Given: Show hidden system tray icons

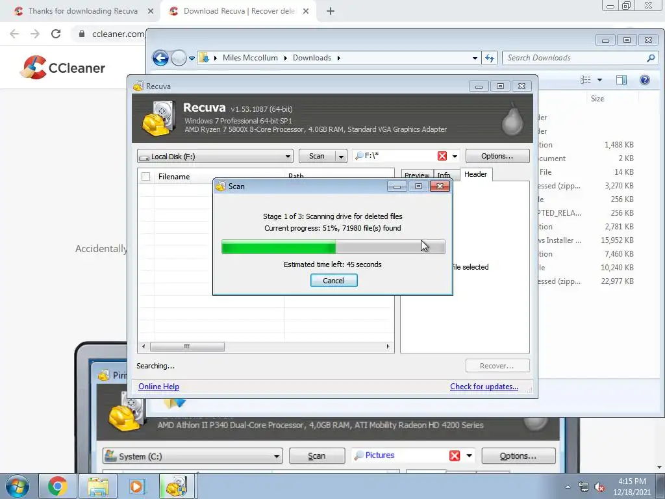Looking at the screenshot, I should click(568, 487).
